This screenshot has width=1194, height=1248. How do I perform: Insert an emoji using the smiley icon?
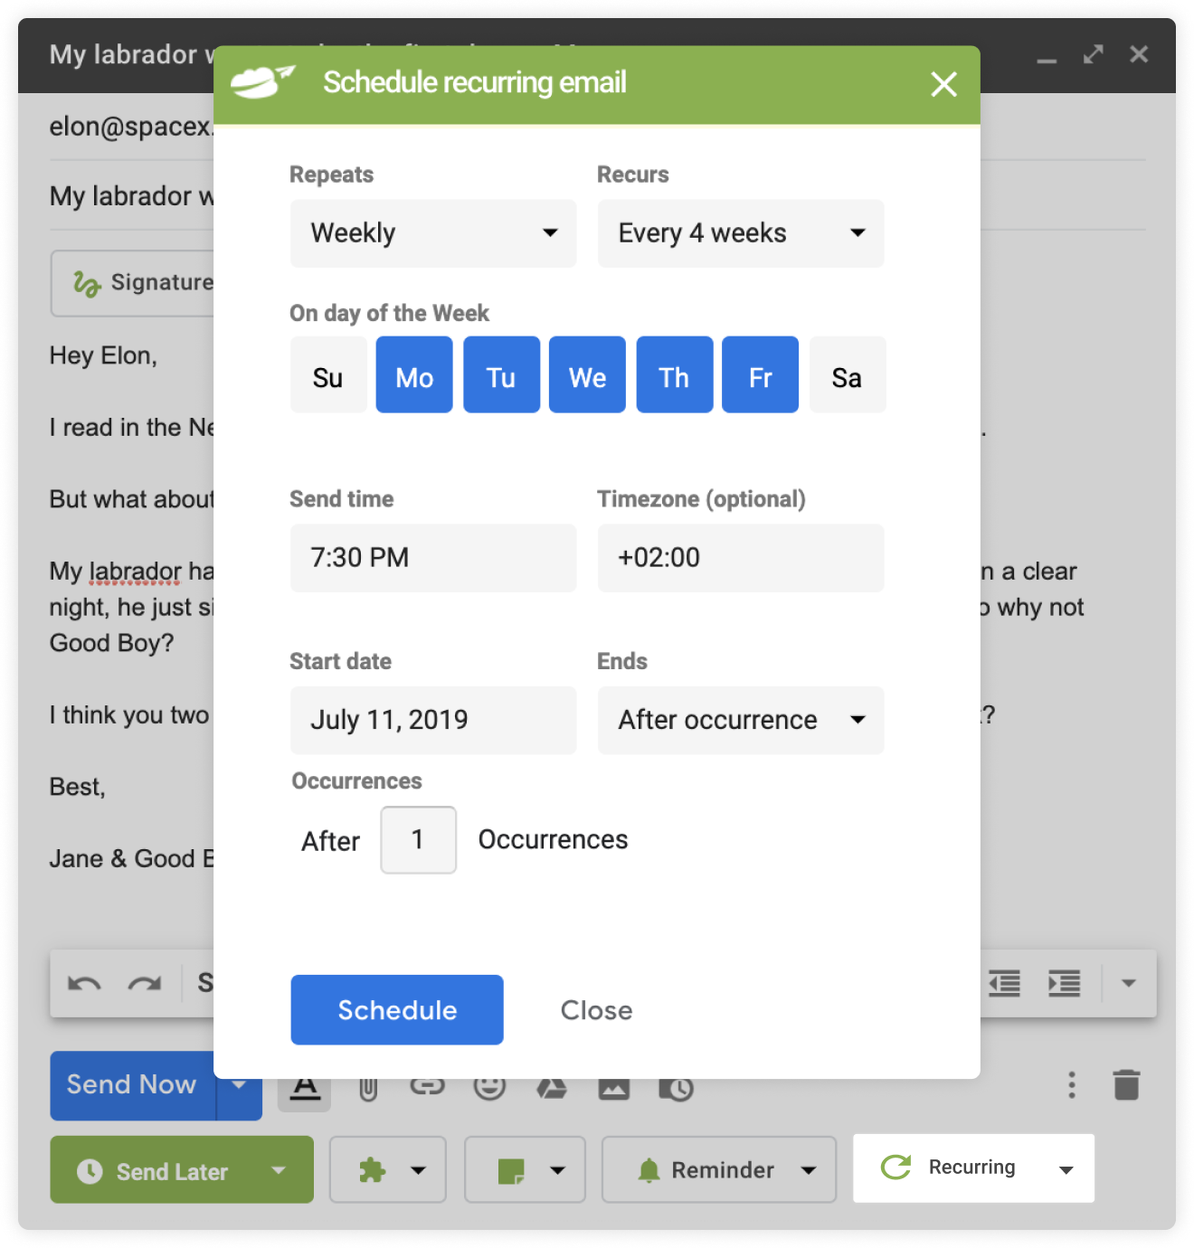tap(489, 1086)
